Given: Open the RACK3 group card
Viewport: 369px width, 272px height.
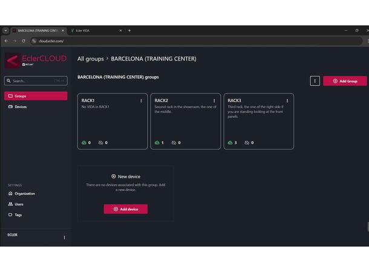Looking at the screenshot, I should [x=259, y=121].
